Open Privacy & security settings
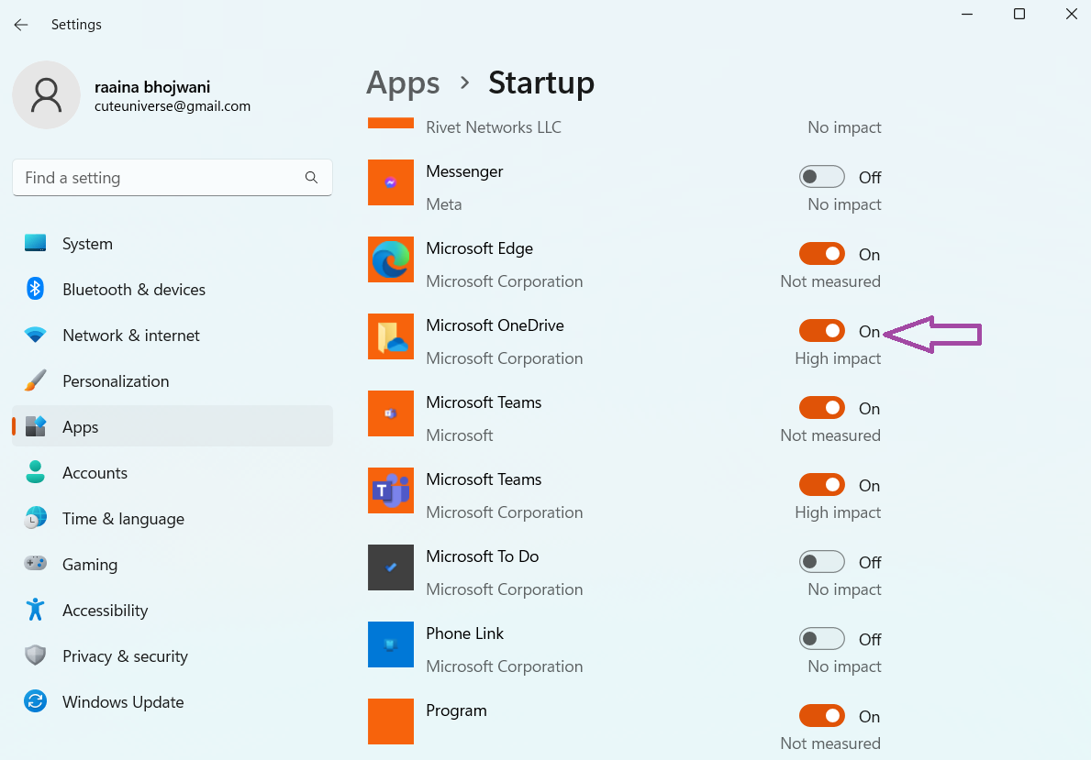 (125, 656)
